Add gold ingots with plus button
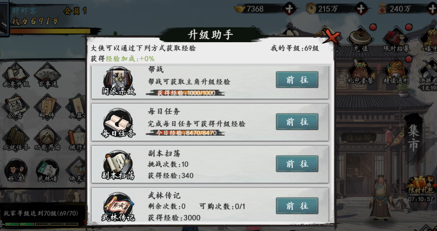 tap(289, 9)
